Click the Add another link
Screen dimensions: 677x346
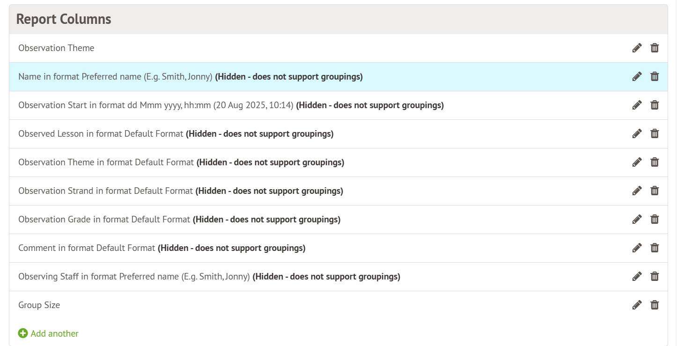(x=54, y=333)
